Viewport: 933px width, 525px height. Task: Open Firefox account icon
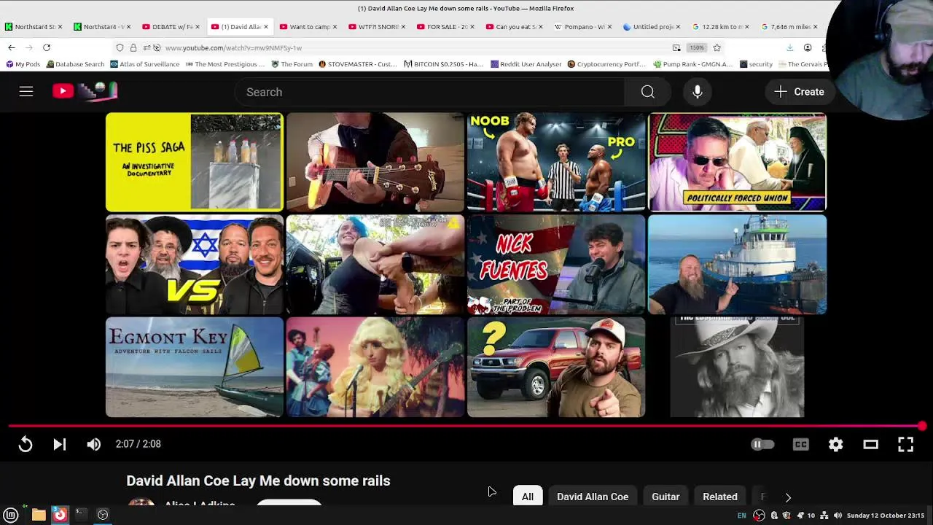coord(808,47)
